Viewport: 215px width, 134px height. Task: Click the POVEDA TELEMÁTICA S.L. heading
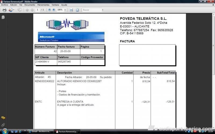pos(143,18)
